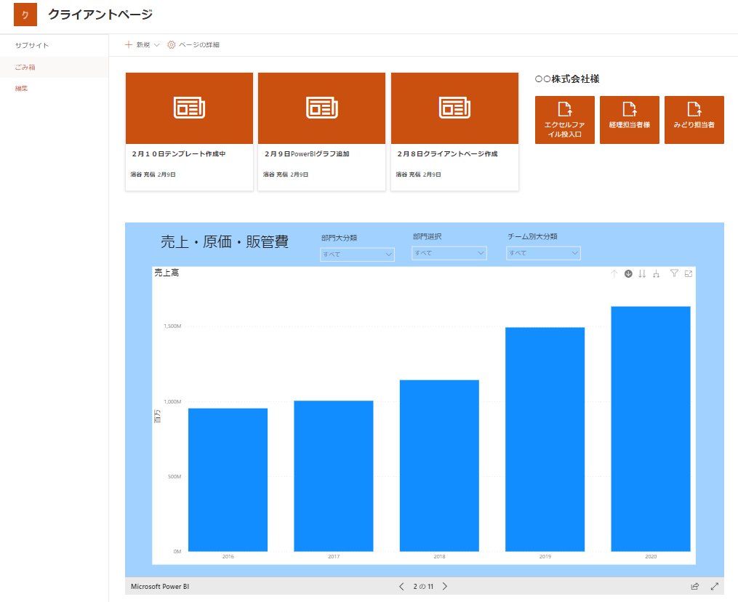Screen dimensions: 738x602
Task: Expand Power BI report to fullscreen
Action: coord(715,586)
